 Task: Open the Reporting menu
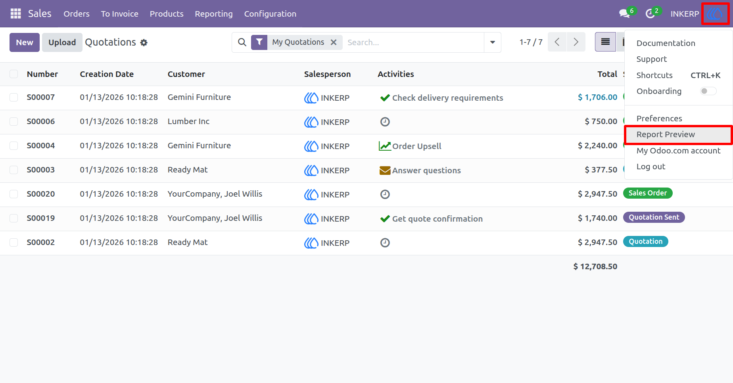pyautogui.click(x=214, y=14)
